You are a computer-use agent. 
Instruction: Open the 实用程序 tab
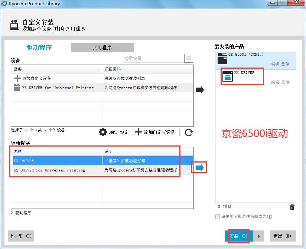tap(102, 47)
